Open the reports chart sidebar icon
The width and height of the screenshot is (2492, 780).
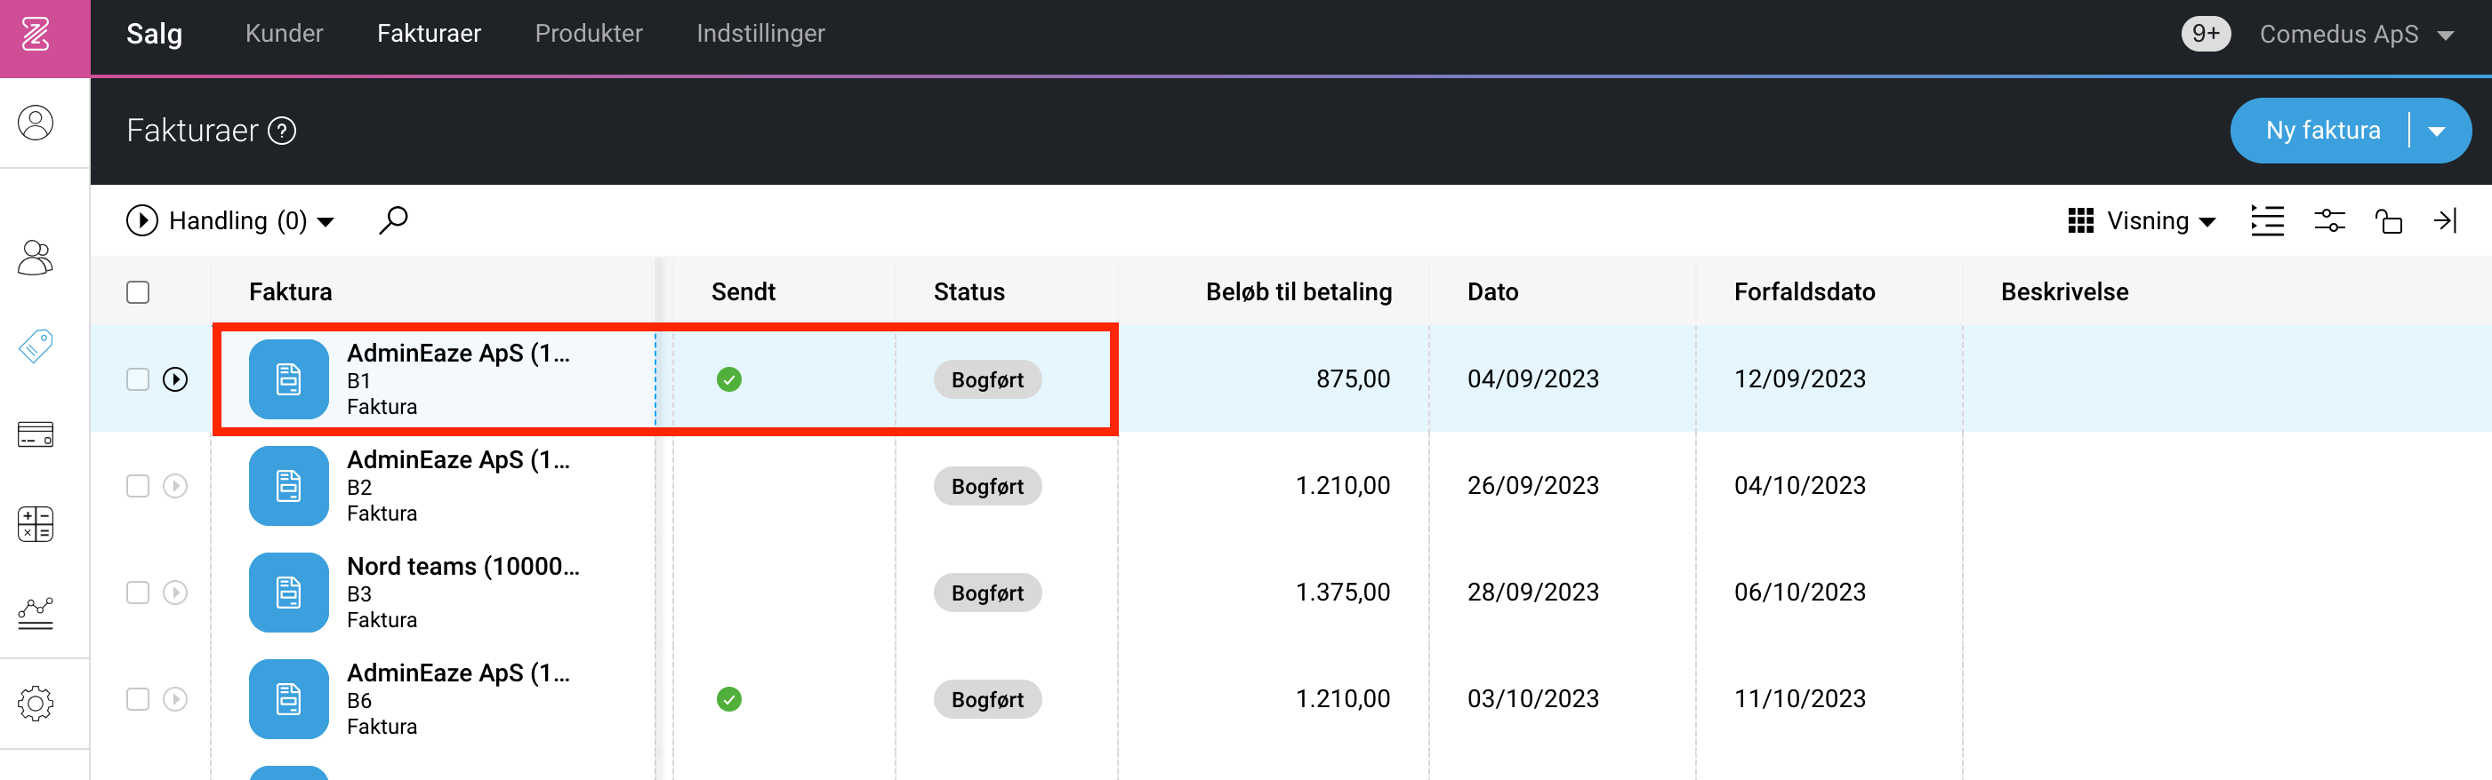click(x=36, y=613)
